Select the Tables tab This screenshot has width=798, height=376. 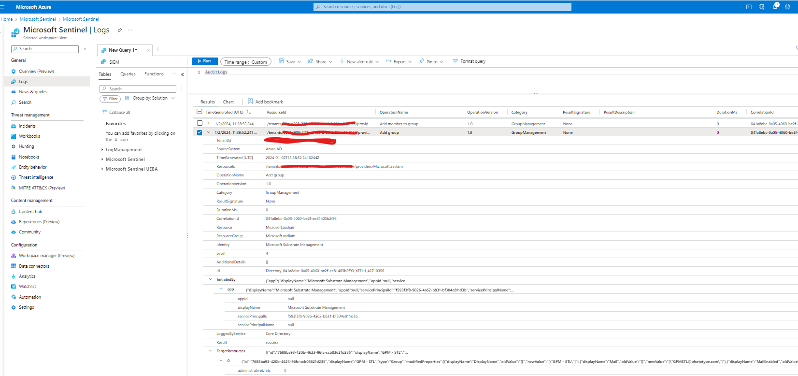point(105,74)
